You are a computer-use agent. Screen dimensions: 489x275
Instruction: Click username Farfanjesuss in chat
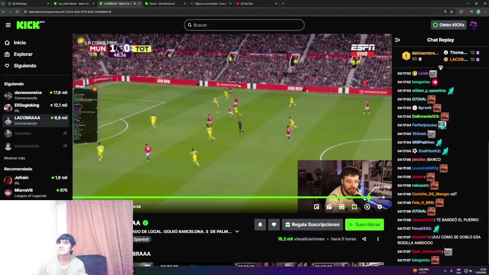click(424, 125)
